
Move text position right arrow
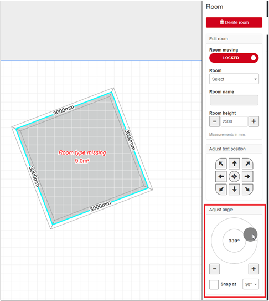point(247,176)
